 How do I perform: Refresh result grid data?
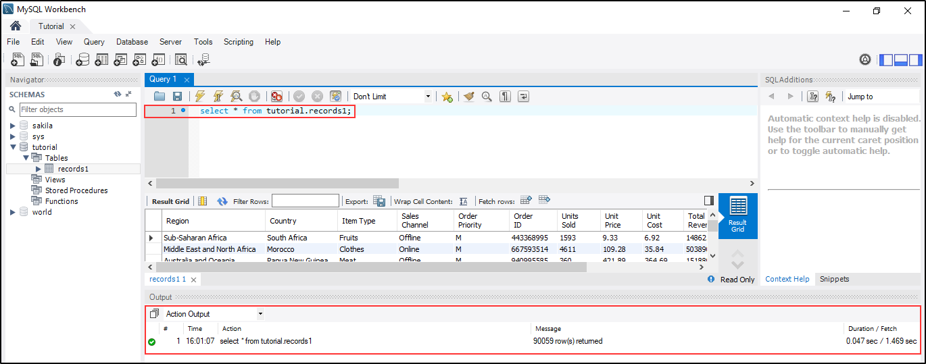(222, 201)
